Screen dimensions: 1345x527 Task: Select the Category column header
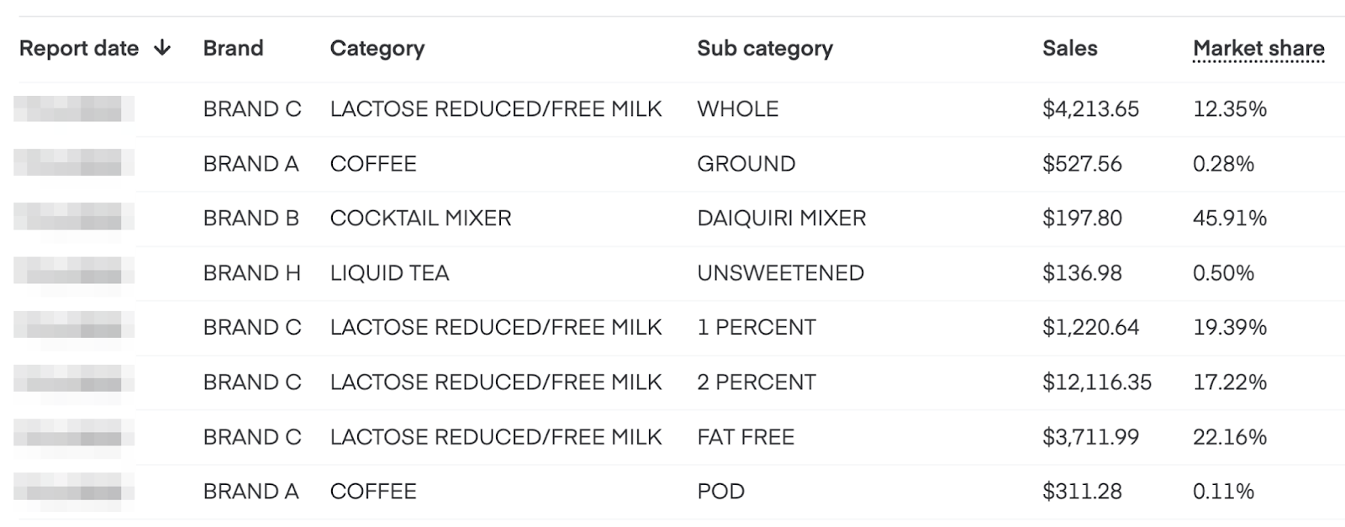(377, 48)
